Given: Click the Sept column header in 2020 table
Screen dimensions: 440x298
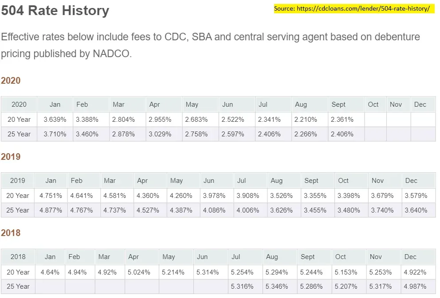Looking at the screenshot, I should (338, 104).
